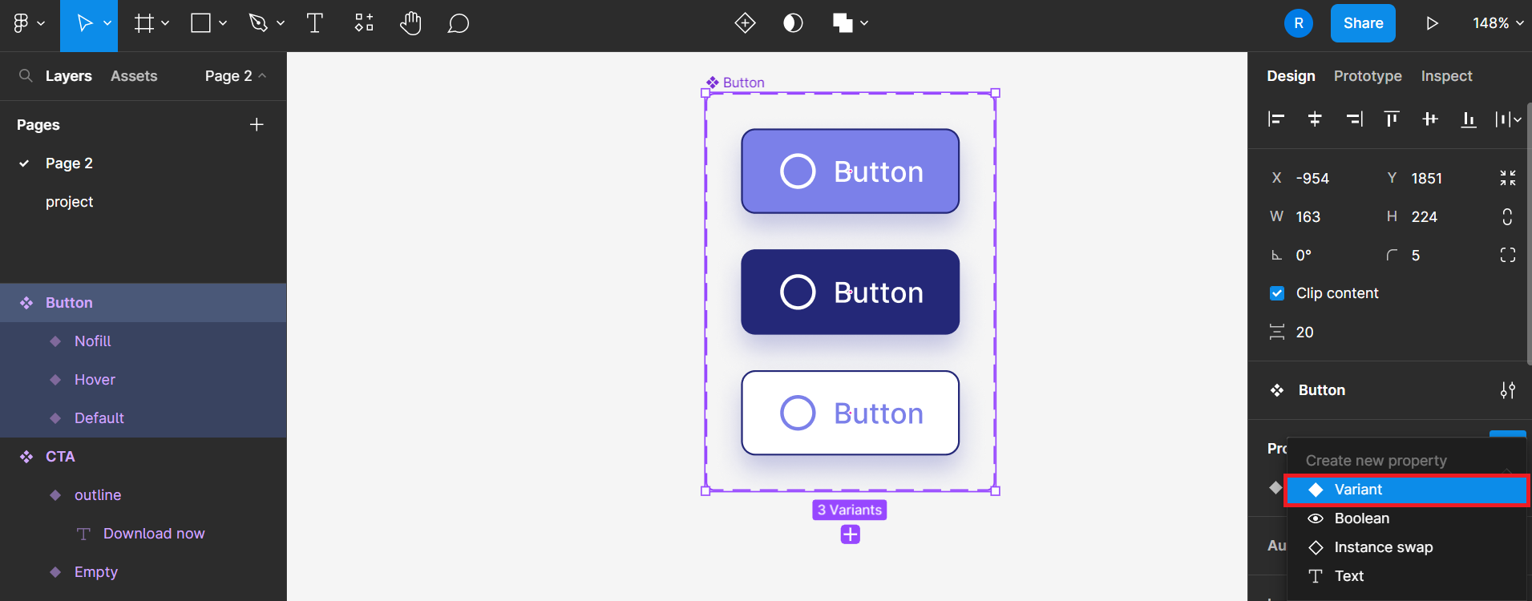Toggle constrain proportions lock
The width and height of the screenshot is (1532, 601).
1507,216
